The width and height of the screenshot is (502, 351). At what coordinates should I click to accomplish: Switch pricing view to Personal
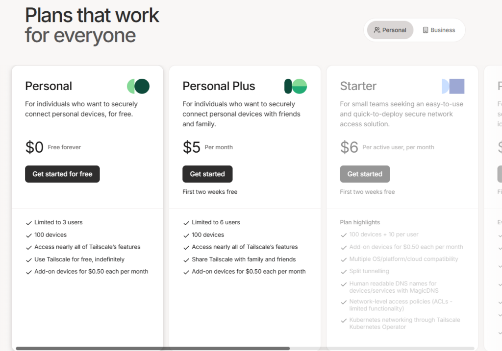(x=390, y=30)
